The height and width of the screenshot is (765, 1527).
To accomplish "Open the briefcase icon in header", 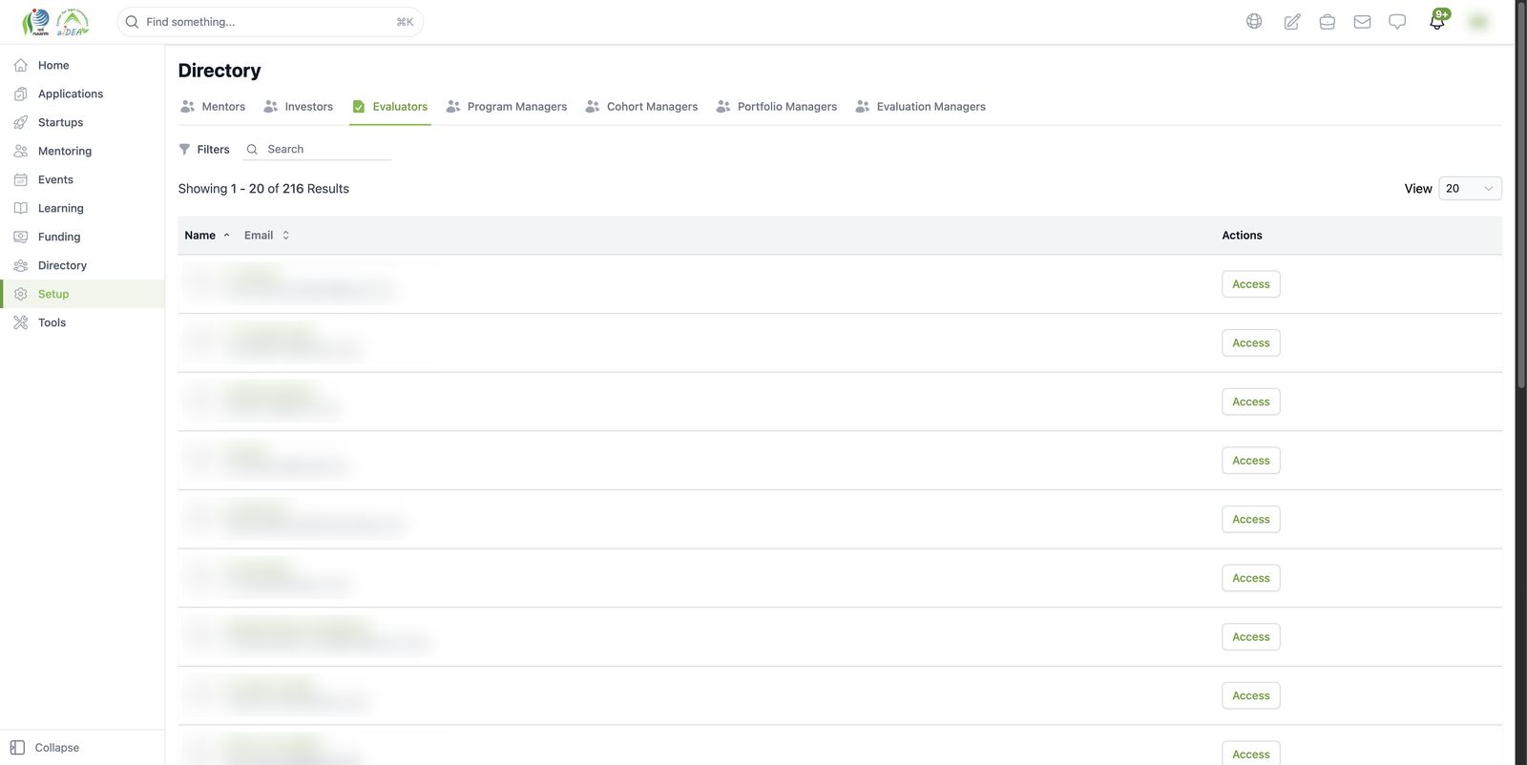I will coord(1327,21).
